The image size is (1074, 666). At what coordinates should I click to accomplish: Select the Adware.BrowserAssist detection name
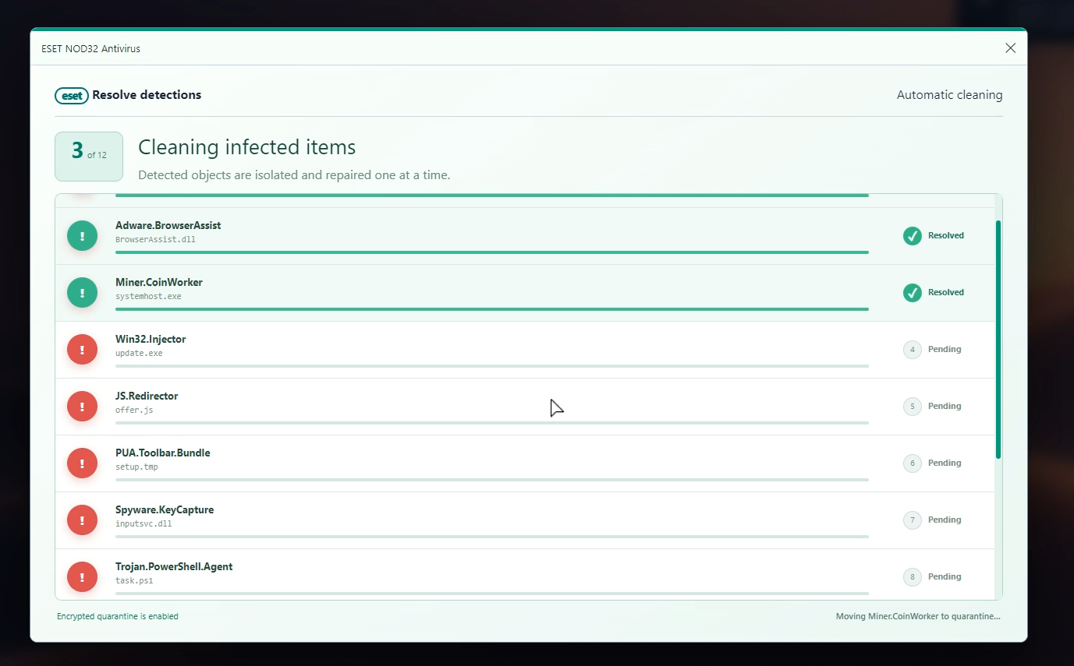point(168,226)
